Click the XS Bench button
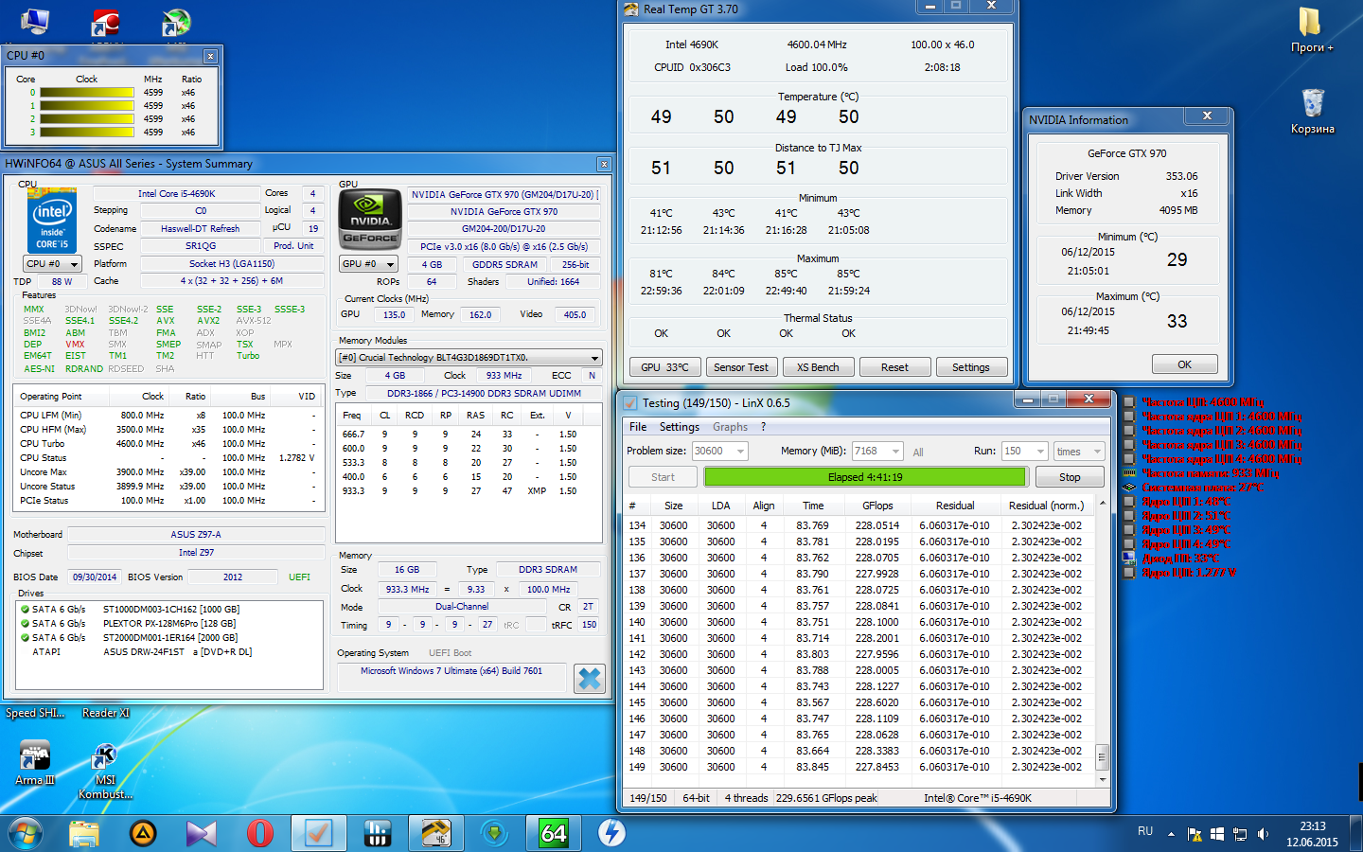Viewport: 1363px width, 852px height. click(818, 367)
